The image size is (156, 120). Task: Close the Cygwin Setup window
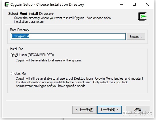(147, 4)
